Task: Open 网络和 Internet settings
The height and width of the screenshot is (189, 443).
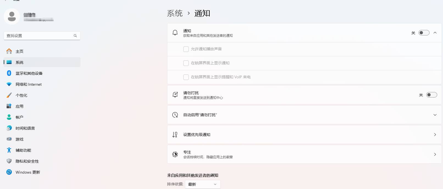Action: click(x=42, y=84)
